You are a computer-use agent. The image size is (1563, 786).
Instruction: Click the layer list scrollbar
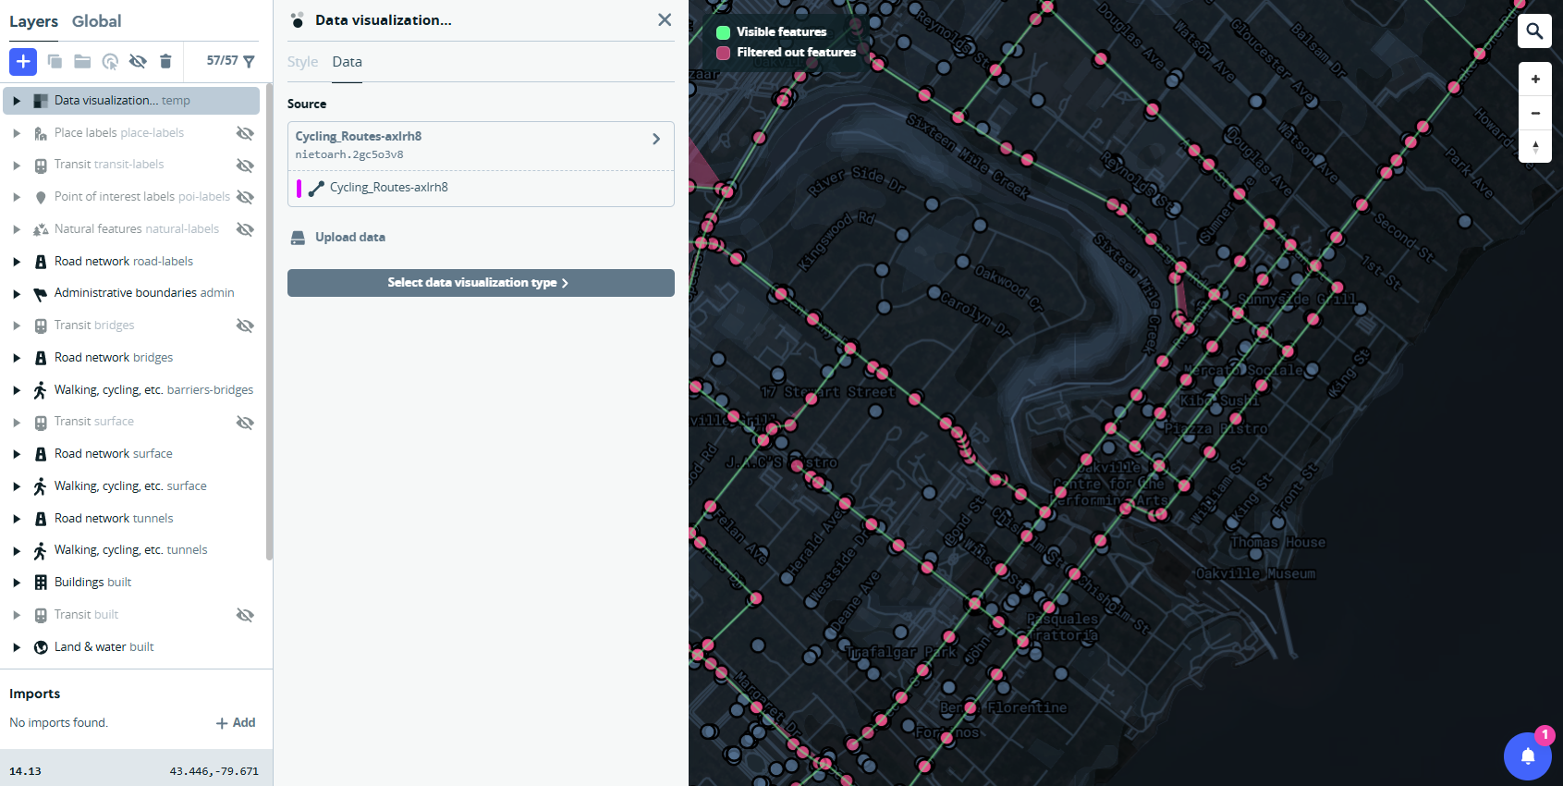269,322
